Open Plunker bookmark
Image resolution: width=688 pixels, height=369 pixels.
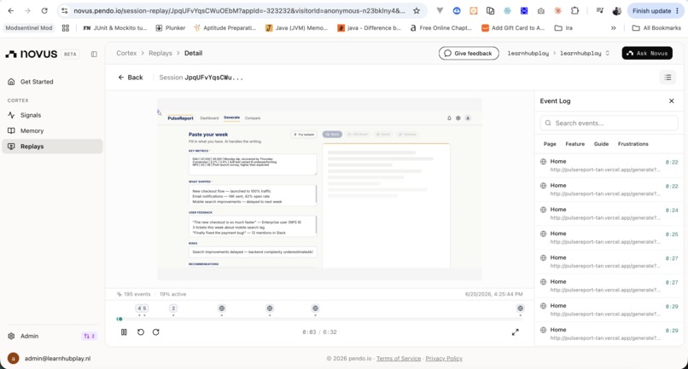(171, 27)
